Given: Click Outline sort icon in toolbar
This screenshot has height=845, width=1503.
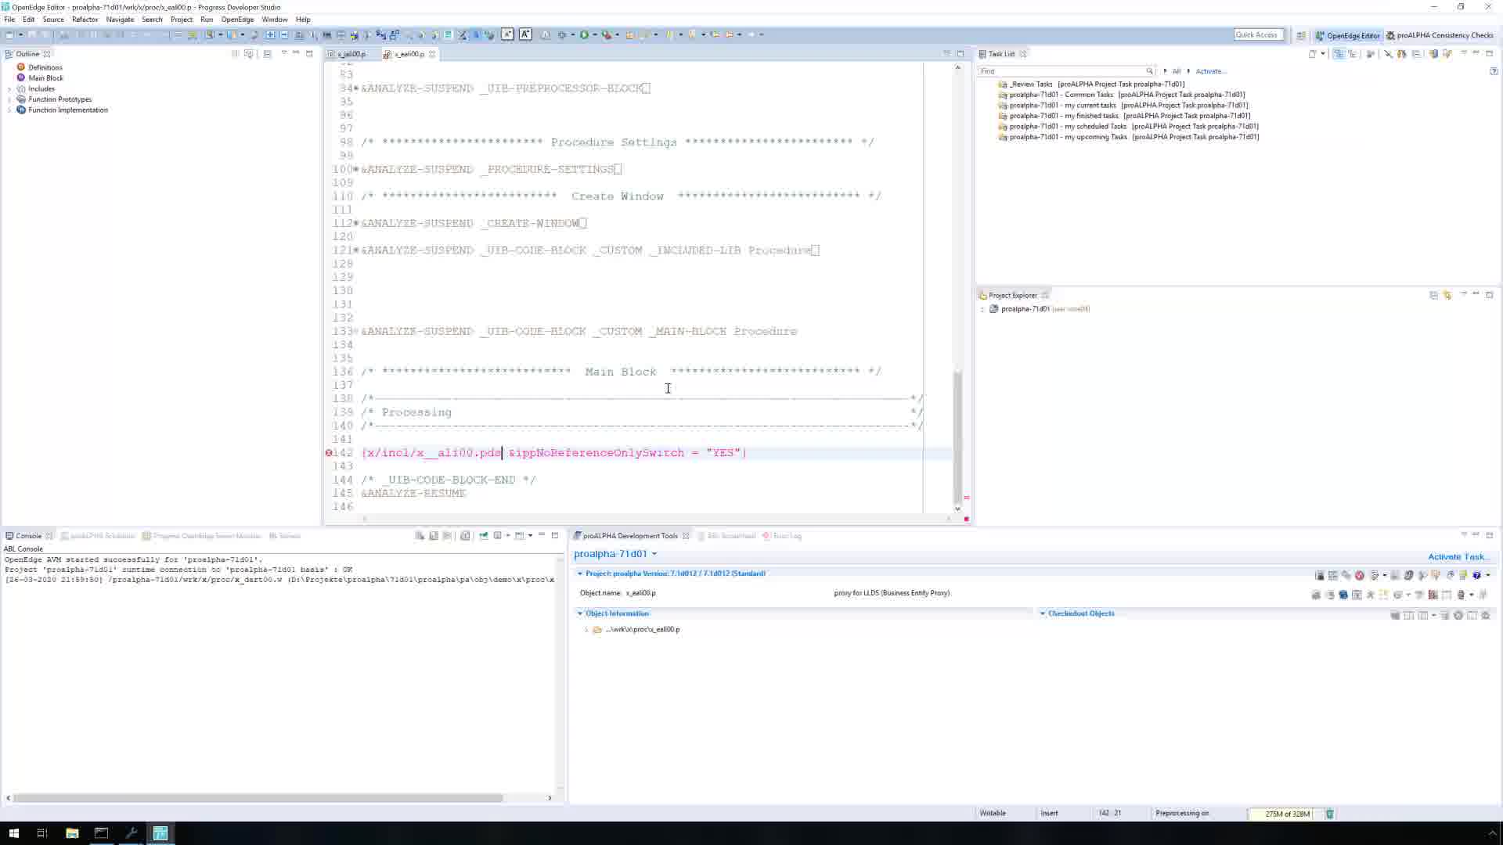Looking at the screenshot, I should (235, 54).
